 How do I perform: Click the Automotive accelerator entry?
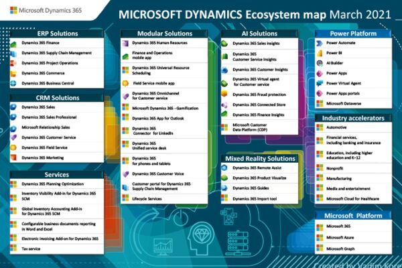tap(353, 127)
